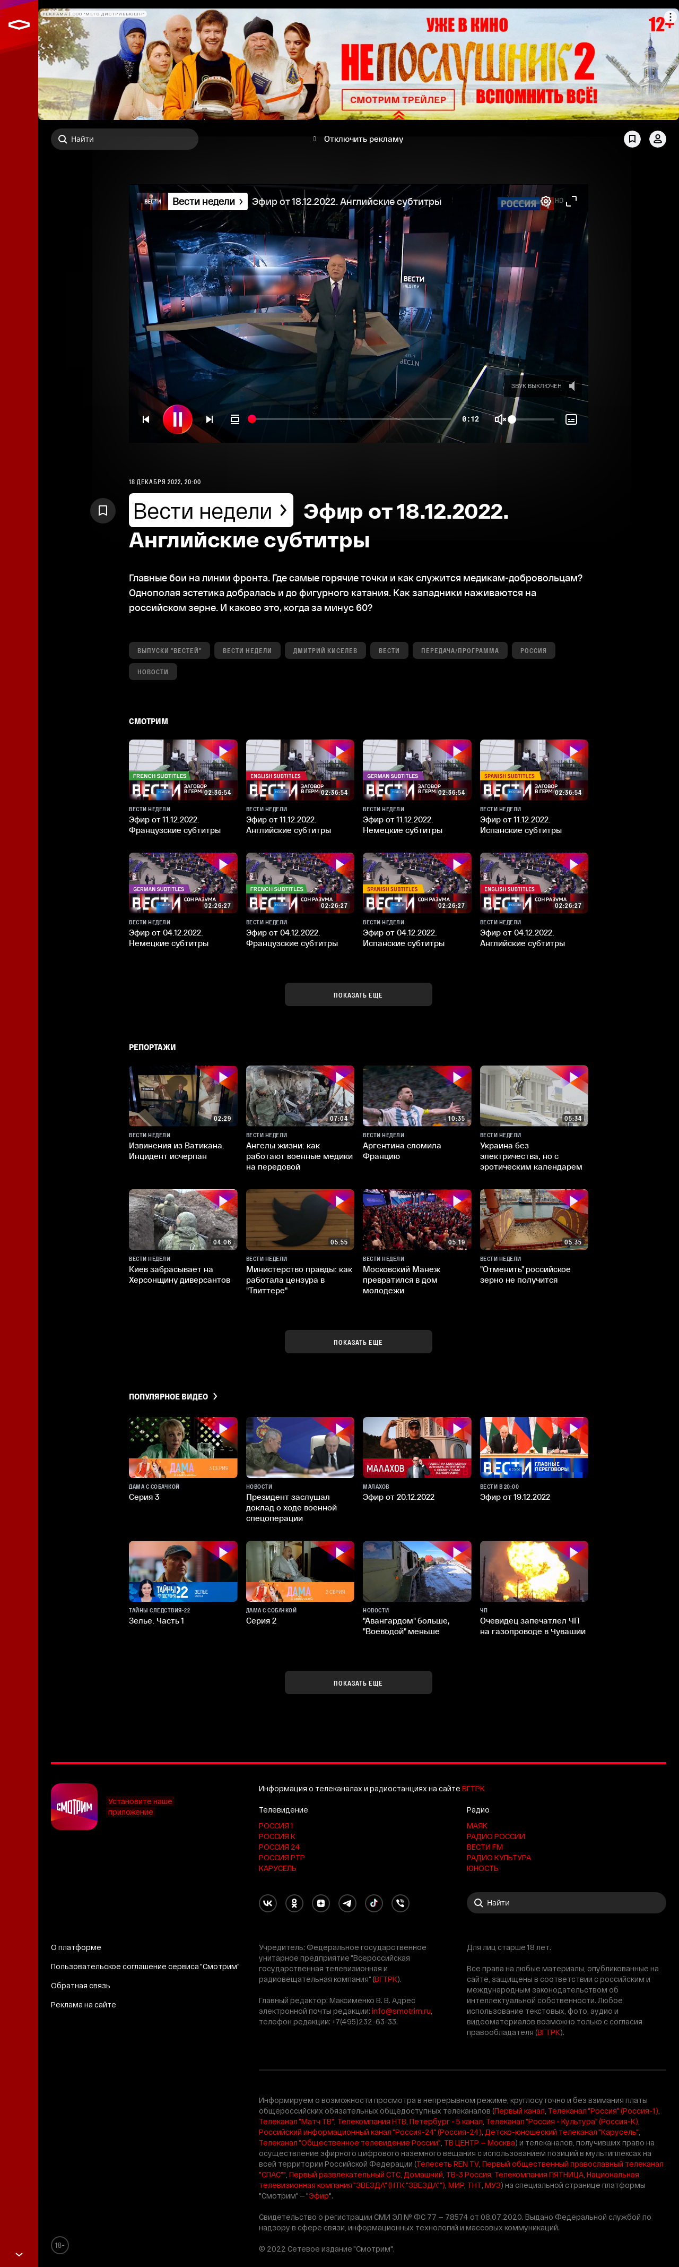Select the 'НОВОСТИ' tag
The height and width of the screenshot is (2267, 679).
(x=153, y=672)
